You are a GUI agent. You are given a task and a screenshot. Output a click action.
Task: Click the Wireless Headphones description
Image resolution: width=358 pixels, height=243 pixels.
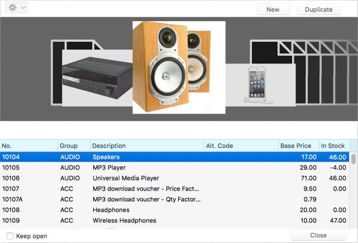coord(125,221)
